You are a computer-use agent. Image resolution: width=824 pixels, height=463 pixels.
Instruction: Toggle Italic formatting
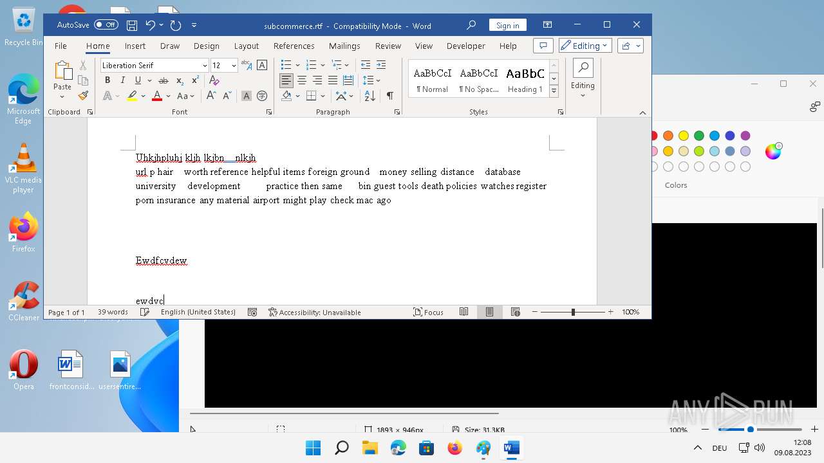pyautogui.click(x=123, y=80)
